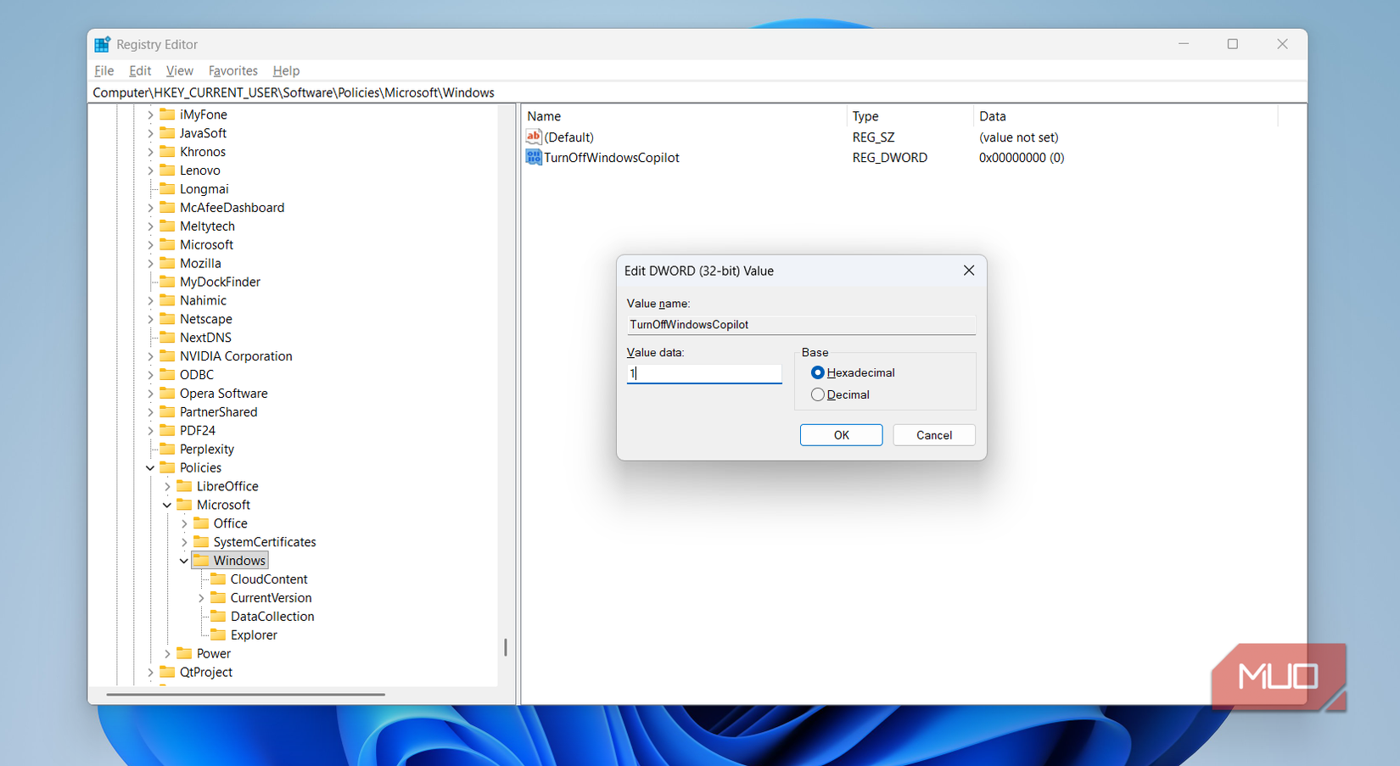
Task: Click the JavaSoft folder icon
Action: coord(167,133)
